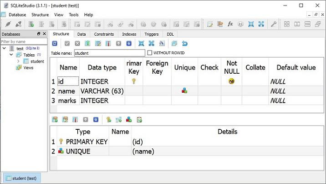This screenshot has width=326, height=184.
Task: Click the disconnect from database icon
Action: [x=19, y=24]
